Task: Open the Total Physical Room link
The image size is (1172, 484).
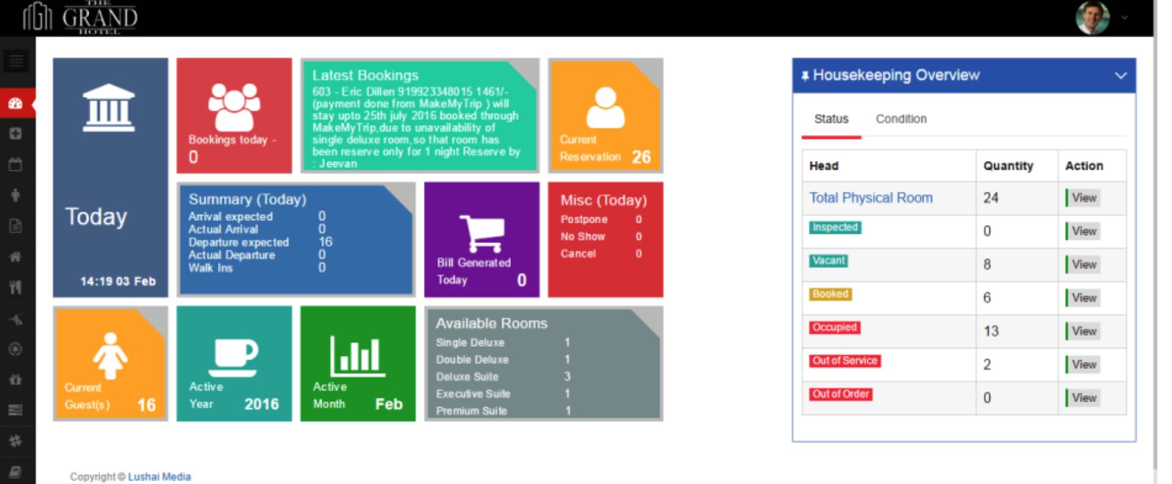Action: [x=870, y=198]
